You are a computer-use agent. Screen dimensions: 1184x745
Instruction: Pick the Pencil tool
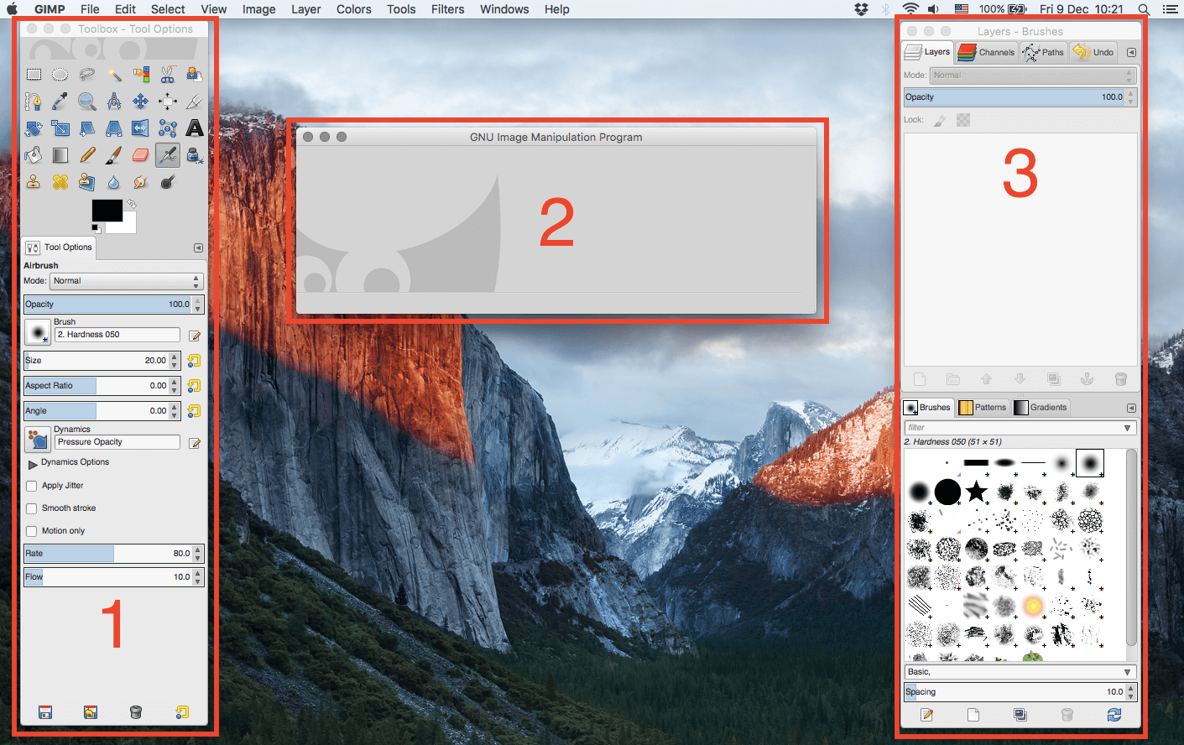click(87, 155)
